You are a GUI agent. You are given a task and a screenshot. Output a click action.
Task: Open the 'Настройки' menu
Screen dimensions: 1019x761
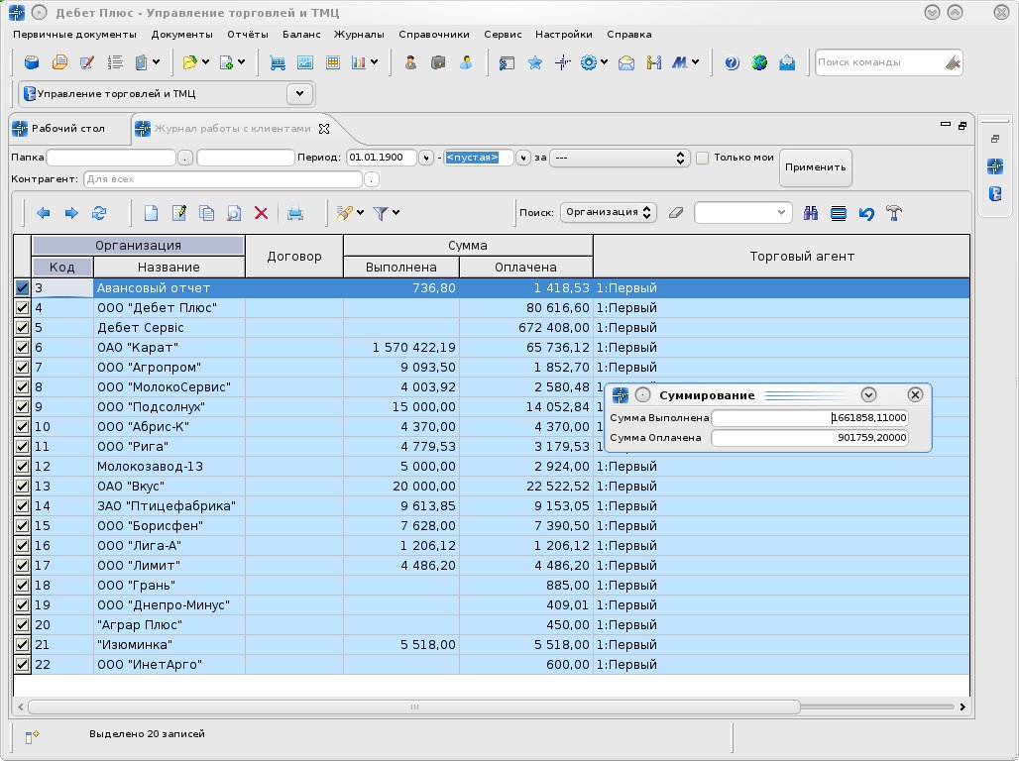coord(563,35)
